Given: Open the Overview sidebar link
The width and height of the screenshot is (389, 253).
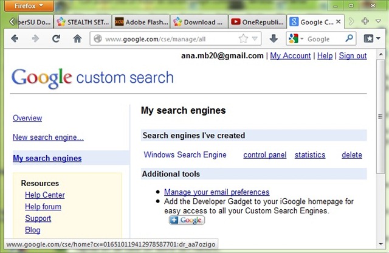Looking at the screenshot, I should (27, 118).
